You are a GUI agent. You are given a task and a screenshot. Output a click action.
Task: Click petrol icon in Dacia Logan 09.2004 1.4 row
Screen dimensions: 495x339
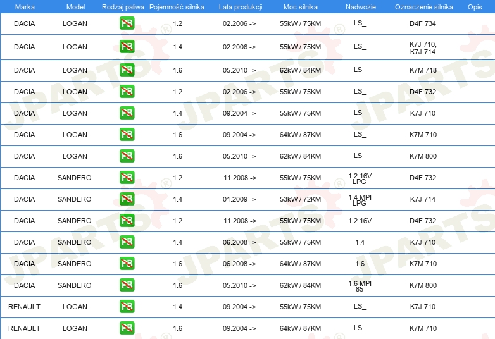pyautogui.click(x=127, y=113)
